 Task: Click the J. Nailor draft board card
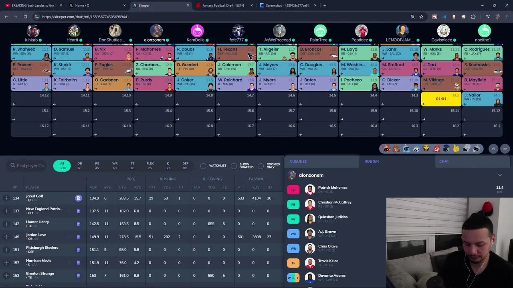click(482, 99)
